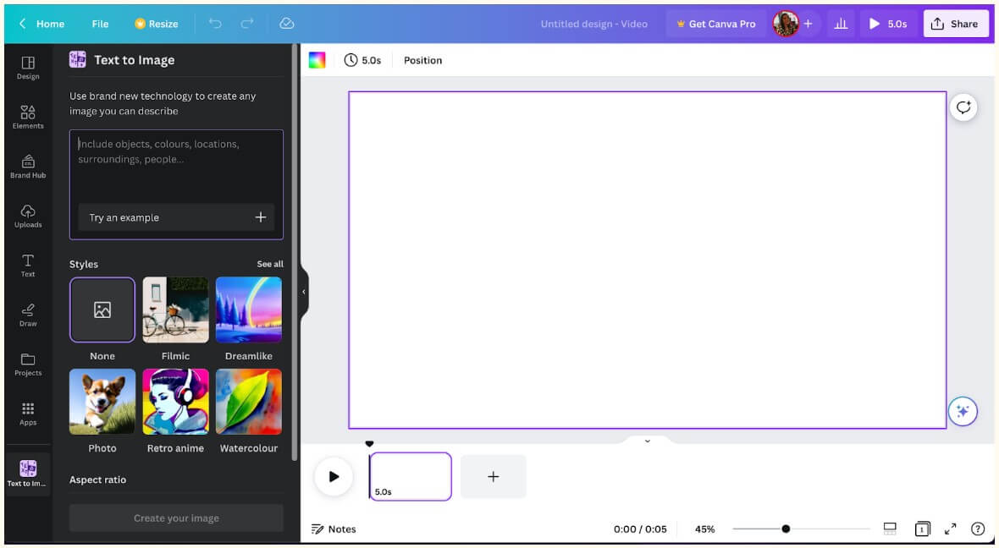Open the File menu

[x=99, y=24]
